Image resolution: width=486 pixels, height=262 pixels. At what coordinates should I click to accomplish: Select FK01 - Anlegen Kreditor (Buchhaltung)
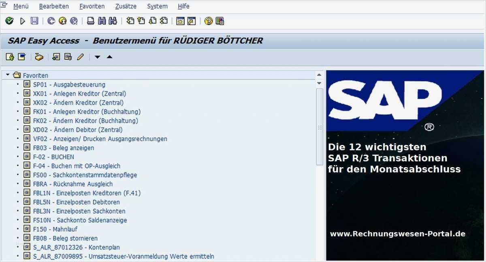coord(87,111)
